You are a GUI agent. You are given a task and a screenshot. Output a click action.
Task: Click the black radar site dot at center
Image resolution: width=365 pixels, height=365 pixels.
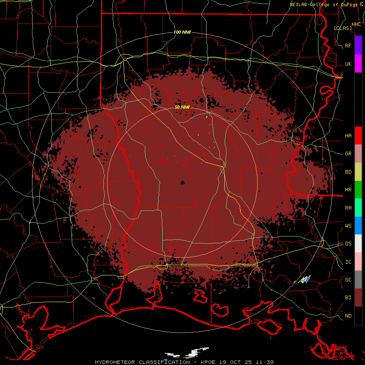click(x=183, y=183)
